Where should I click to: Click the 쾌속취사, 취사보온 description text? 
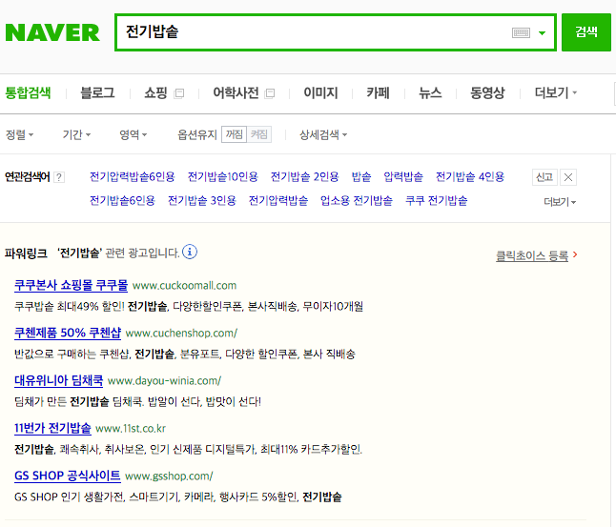[188, 449]
